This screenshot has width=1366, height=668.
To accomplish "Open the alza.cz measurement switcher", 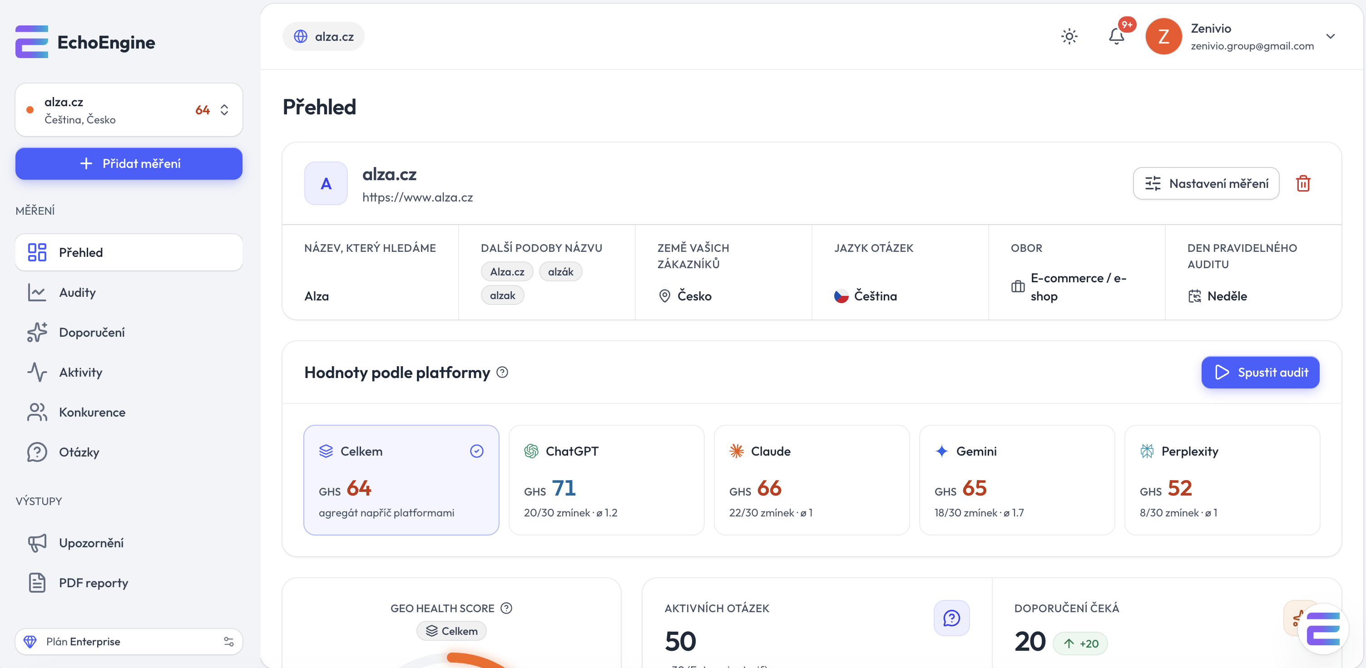I will pos(129,110).
